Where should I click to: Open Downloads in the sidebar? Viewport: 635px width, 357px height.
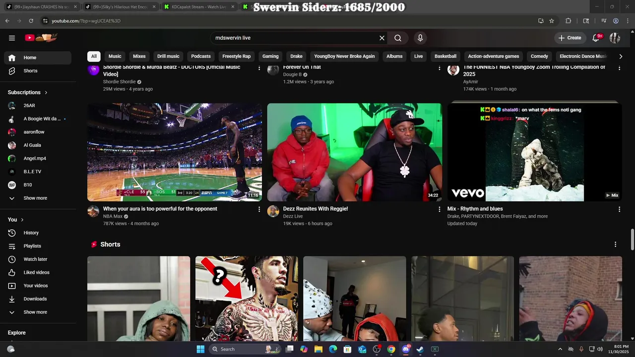pos(38,299)
